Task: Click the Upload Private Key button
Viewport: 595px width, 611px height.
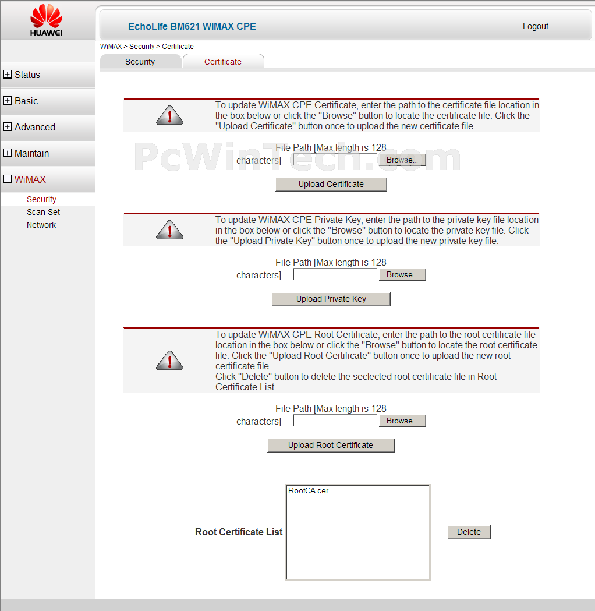Action: [x=331, y=299]
